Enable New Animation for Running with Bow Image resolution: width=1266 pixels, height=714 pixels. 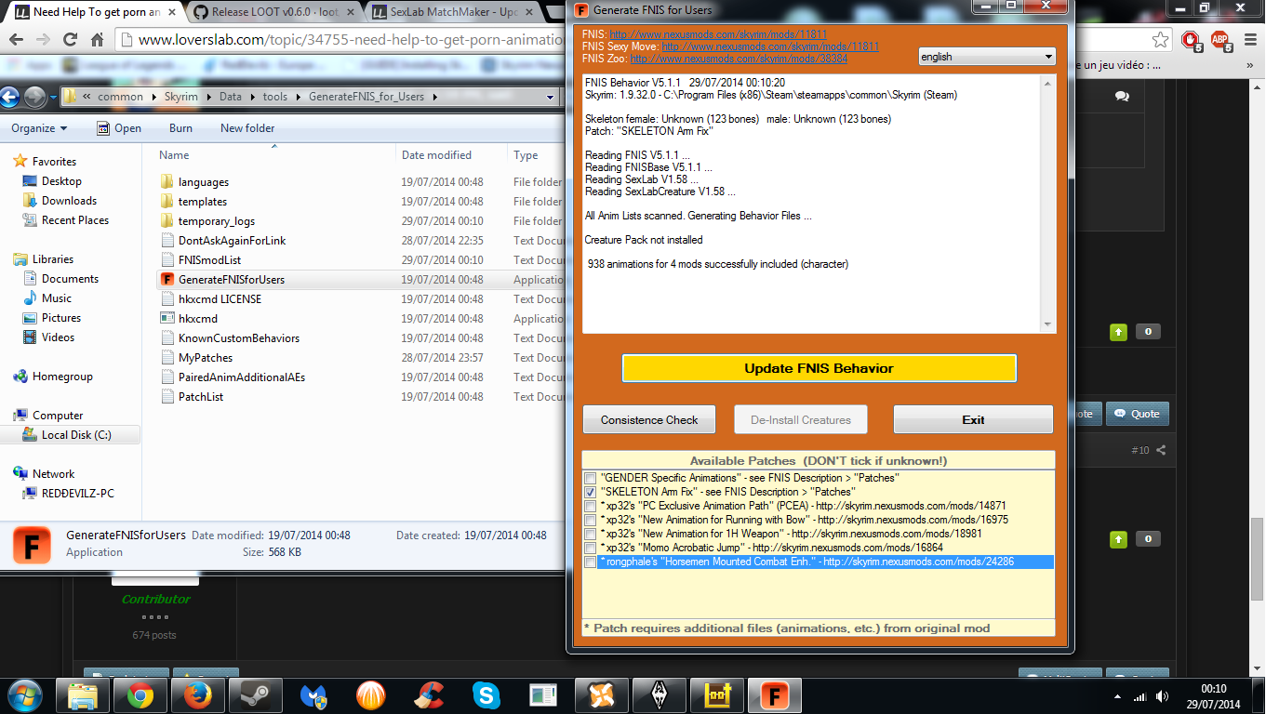(590, 520)
